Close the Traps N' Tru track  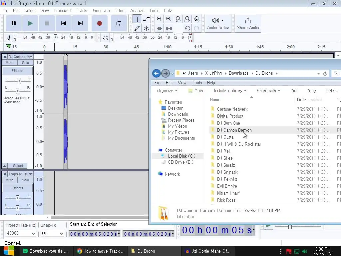[x=5, y=174]
